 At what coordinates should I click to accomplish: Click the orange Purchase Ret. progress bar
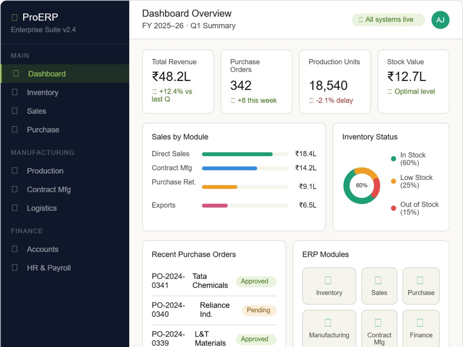219,187
